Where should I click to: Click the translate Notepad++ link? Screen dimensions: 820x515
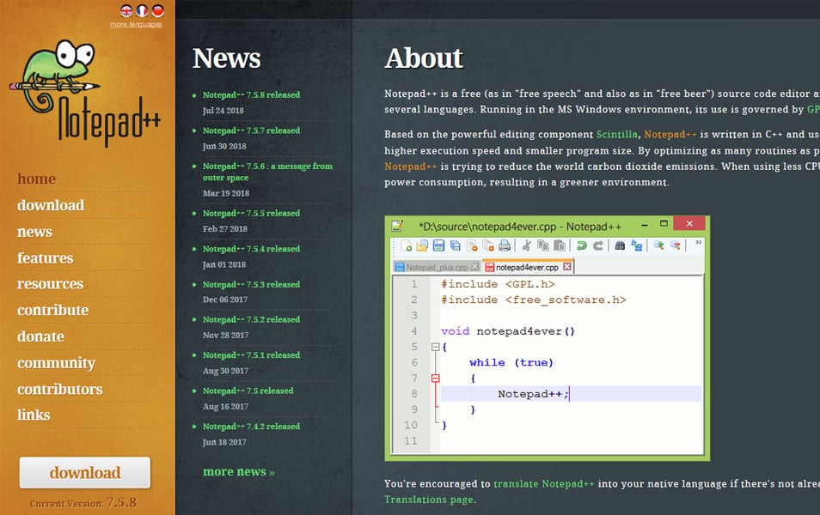pos(544,483)
